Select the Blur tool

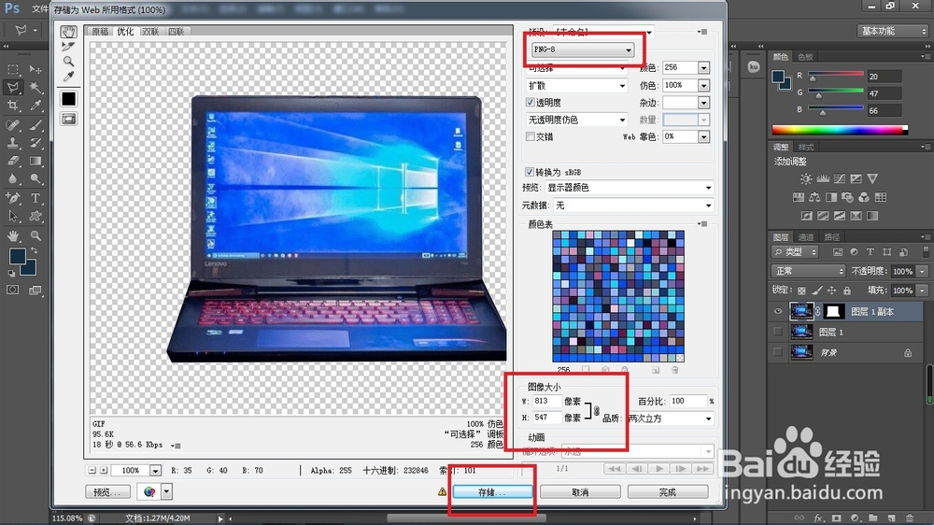pyautogui.click(x=12, y=178)
